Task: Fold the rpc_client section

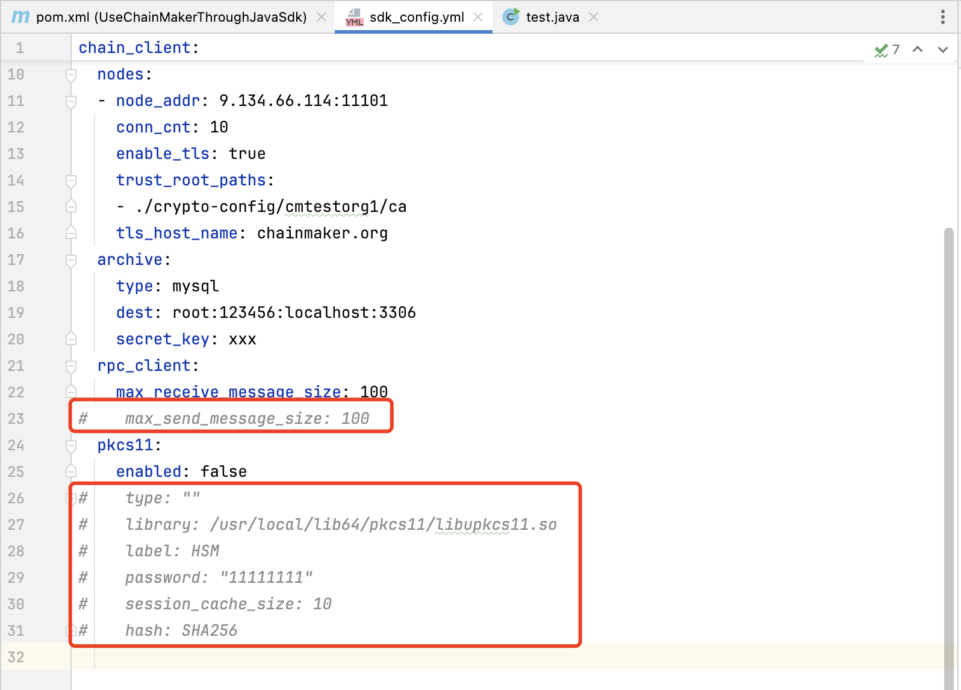Action: 71,366
